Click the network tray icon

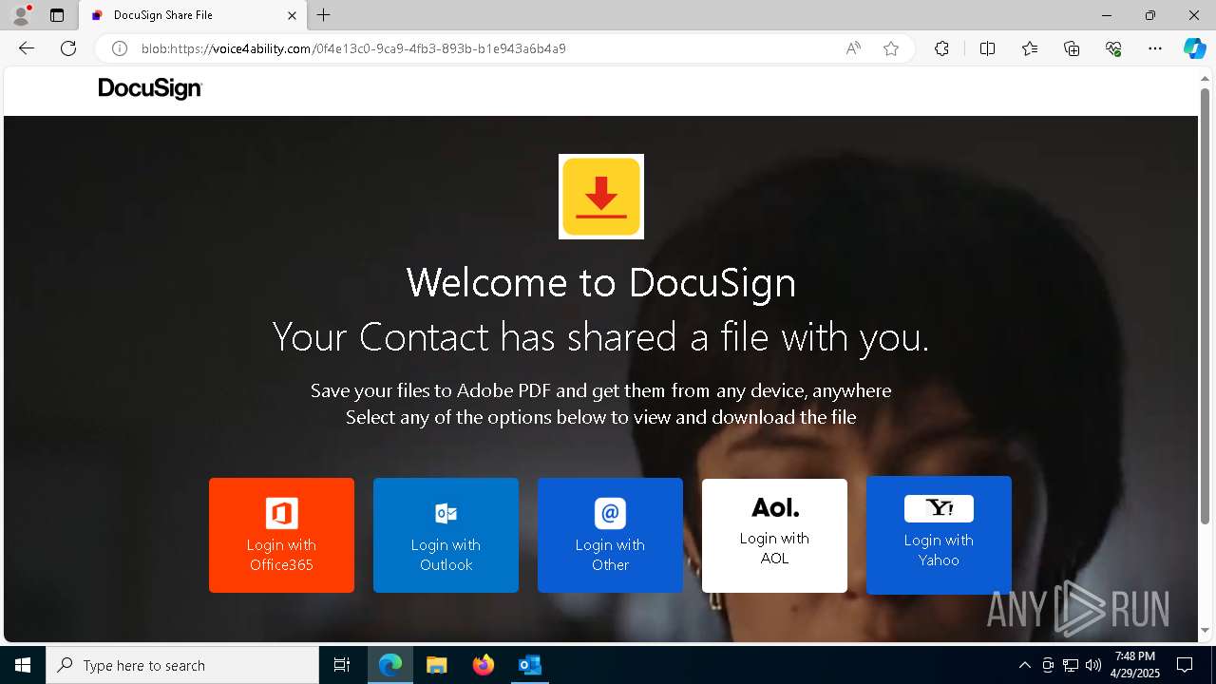coord(1071,665)
